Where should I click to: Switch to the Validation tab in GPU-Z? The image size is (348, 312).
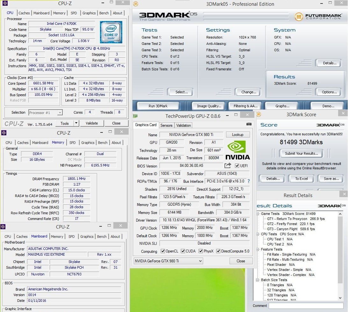tap(183, 125)
